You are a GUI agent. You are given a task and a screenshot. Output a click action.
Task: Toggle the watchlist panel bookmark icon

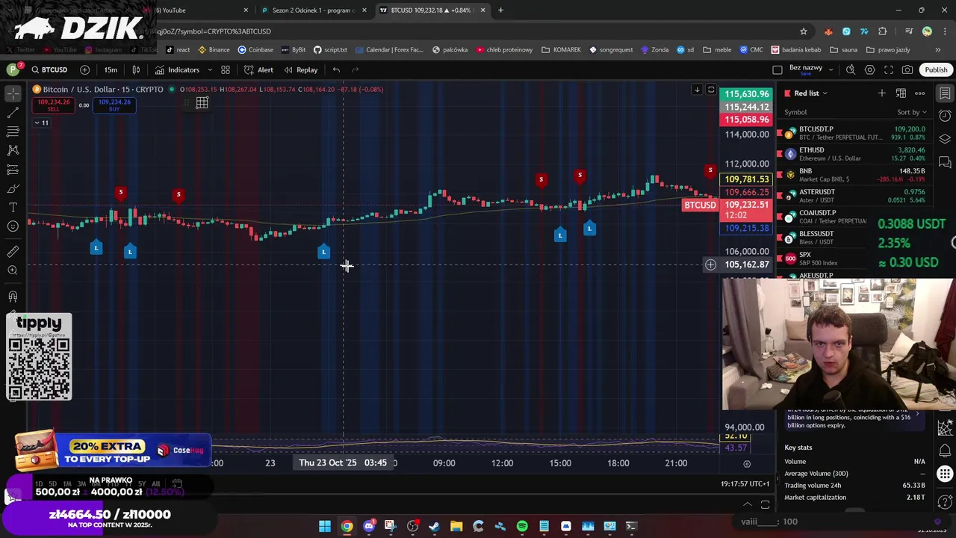(x=945, y=93)
